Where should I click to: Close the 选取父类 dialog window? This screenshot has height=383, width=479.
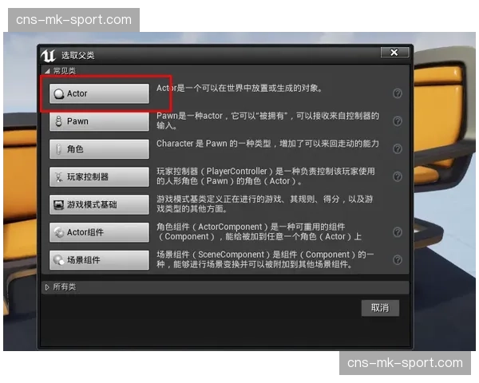[x=394, y=53]
